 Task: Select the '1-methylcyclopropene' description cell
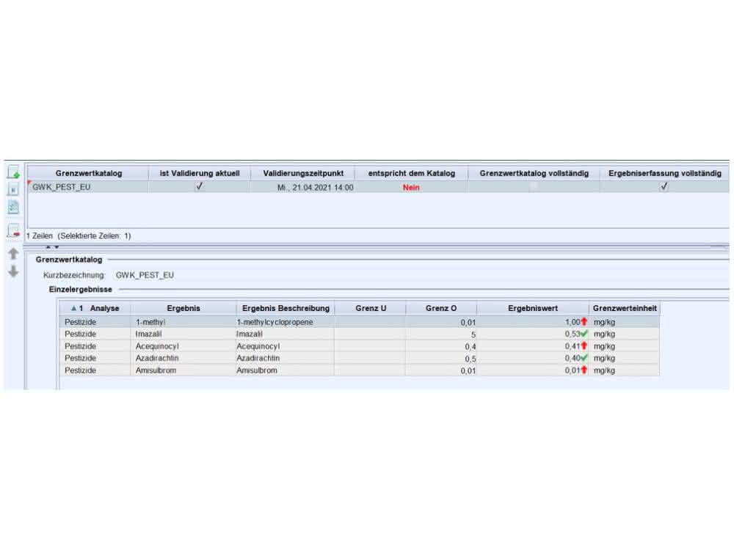(286, 322)
